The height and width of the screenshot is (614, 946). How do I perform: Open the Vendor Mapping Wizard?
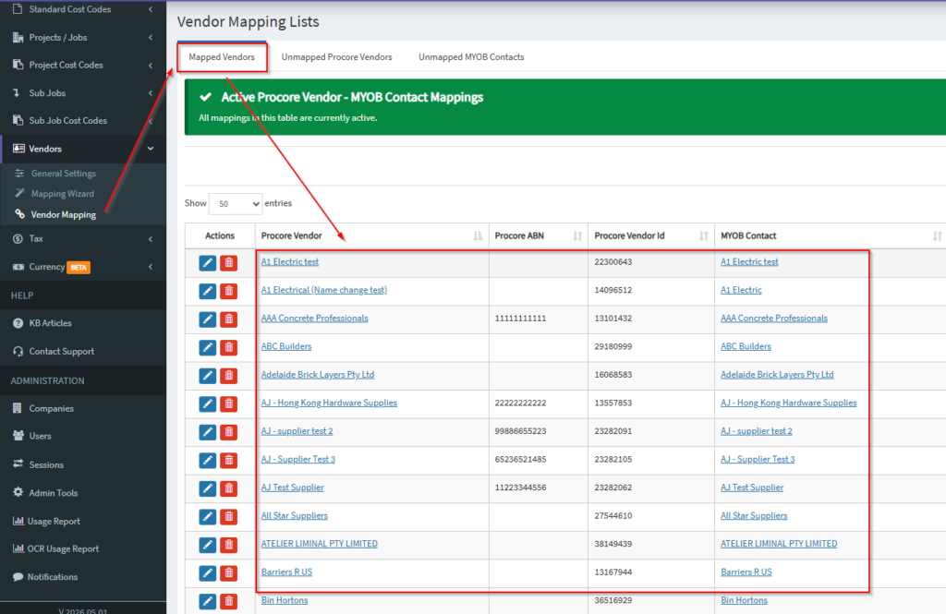[x=63, y=194]
